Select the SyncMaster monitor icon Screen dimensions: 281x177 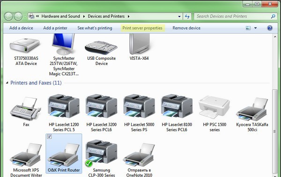pyautogui.click(x=63, y=44)
